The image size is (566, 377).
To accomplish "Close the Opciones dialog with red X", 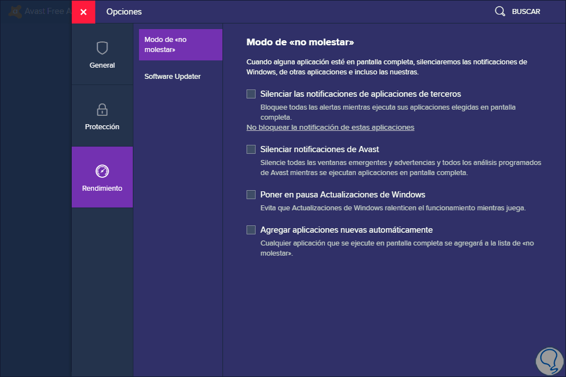I will (x=83, y=12).
